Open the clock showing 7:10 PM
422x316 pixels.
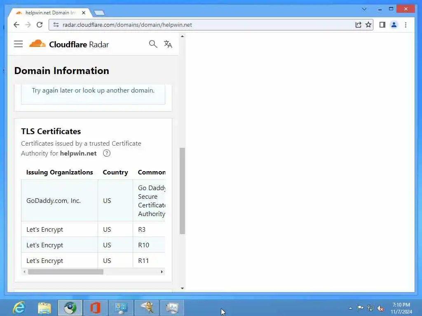401,308
